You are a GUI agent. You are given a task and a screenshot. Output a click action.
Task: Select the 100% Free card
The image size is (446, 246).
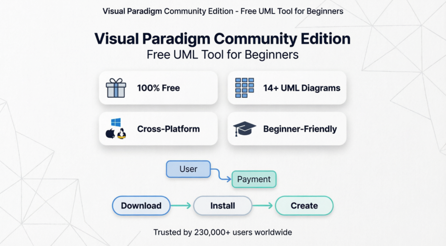159,88
